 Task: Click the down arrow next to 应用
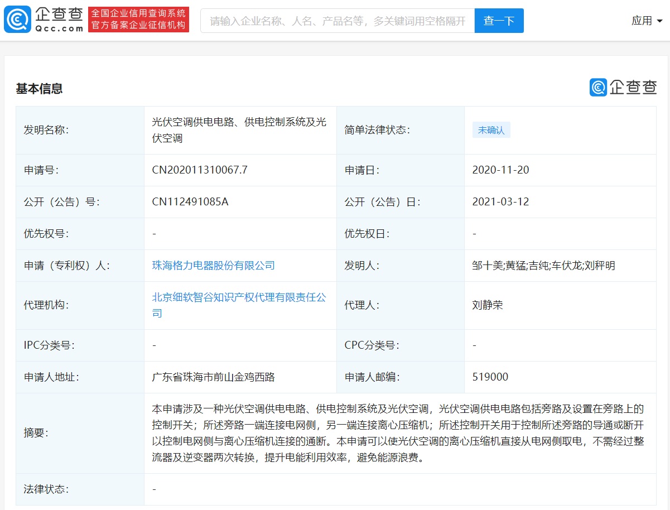coord(660,21)
